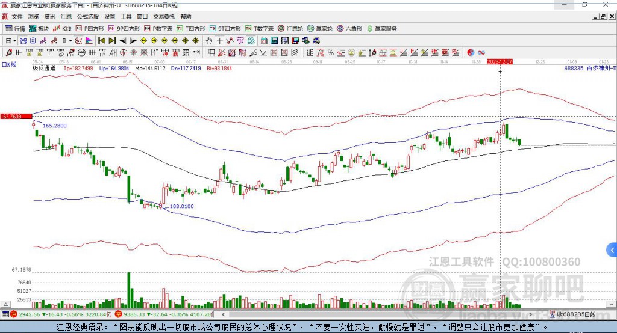
Task: Open the 江恩 menu
Action: [66, 16]
